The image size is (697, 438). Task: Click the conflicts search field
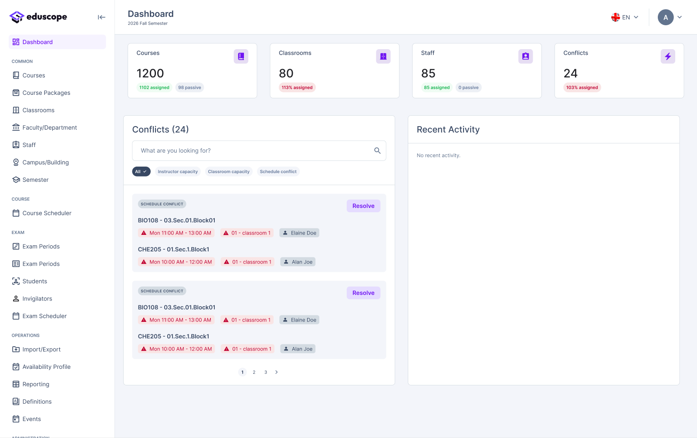[x=259, y=150]
